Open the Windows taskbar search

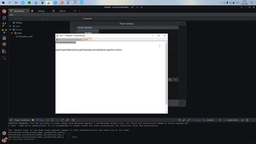coord(10,3)
